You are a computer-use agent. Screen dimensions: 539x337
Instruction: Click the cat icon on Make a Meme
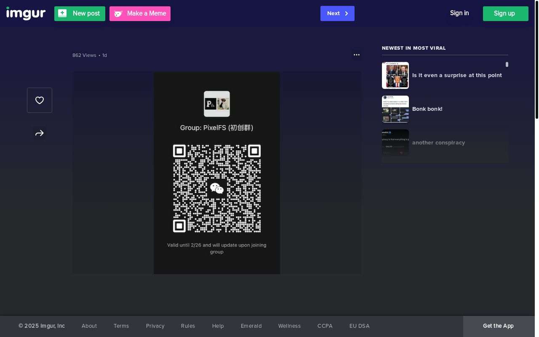pos(118,13)
